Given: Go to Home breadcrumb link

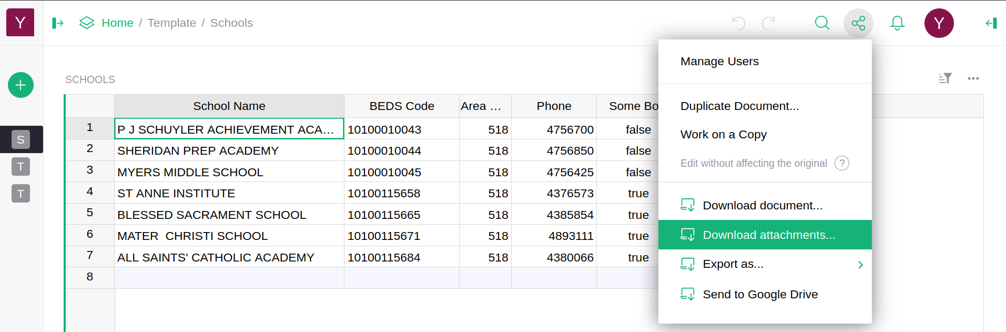Looking at the screenshot, I should pyautogui.click(x=117, y=23).
